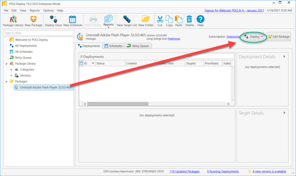Click the Prioritized column header
Viewport: 296px width, 176px height.
point(213,64)
